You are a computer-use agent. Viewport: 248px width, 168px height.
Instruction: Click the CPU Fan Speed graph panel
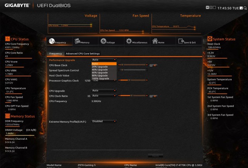(x=124, y=24)
